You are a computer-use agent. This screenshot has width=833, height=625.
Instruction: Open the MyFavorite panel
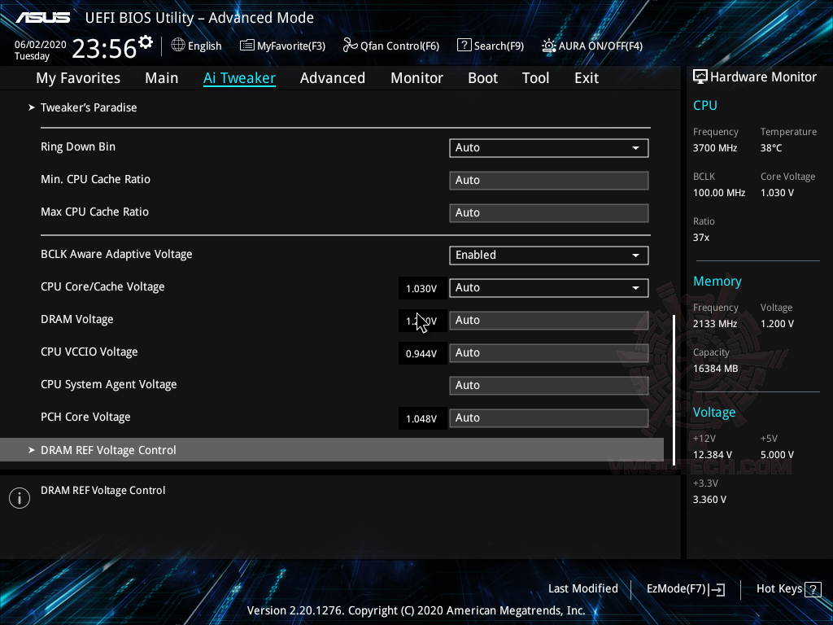point(282,46)
